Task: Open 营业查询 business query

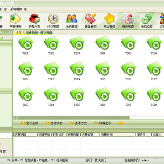Action: (91, 21)
